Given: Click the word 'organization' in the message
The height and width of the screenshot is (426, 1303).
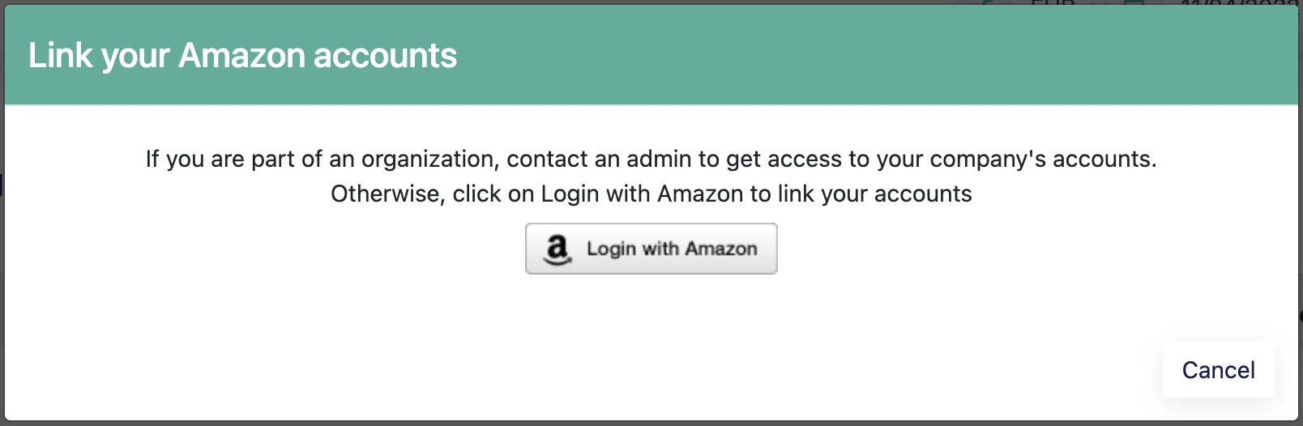Looking at the screenshot, I should click(429, 160).
